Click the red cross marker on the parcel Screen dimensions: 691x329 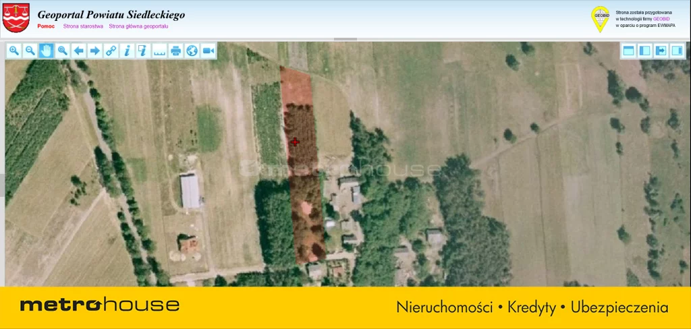(295, 142)
